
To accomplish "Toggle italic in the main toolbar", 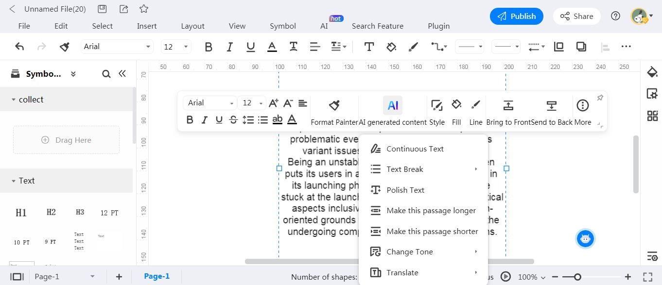I will pyautogui.click(x=229, y=47).
